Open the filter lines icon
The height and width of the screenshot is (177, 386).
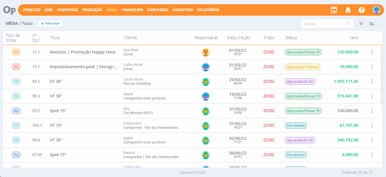(361, 23)
